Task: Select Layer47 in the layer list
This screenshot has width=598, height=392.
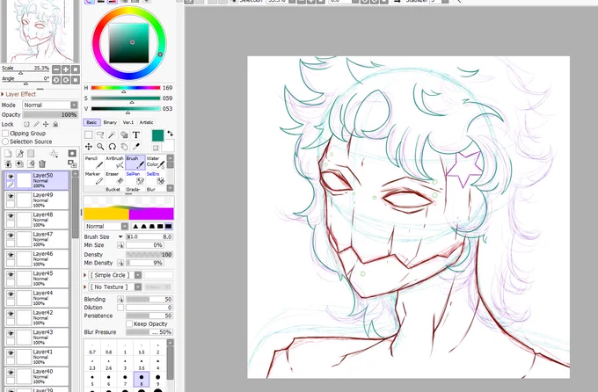Action: [x=37, y=239]
